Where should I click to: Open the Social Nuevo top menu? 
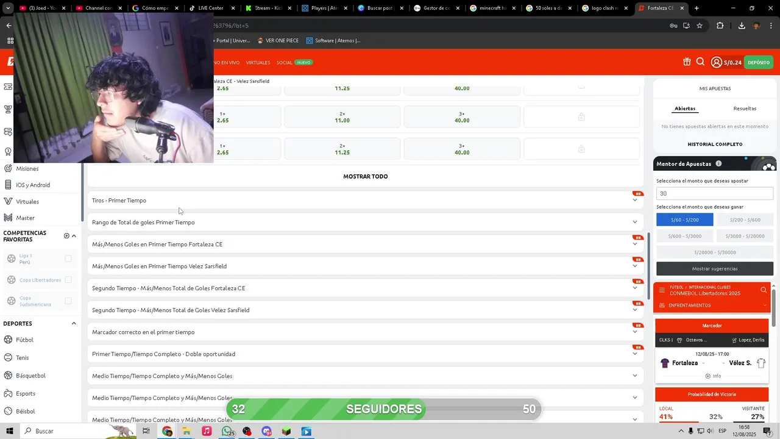point(294,62)
